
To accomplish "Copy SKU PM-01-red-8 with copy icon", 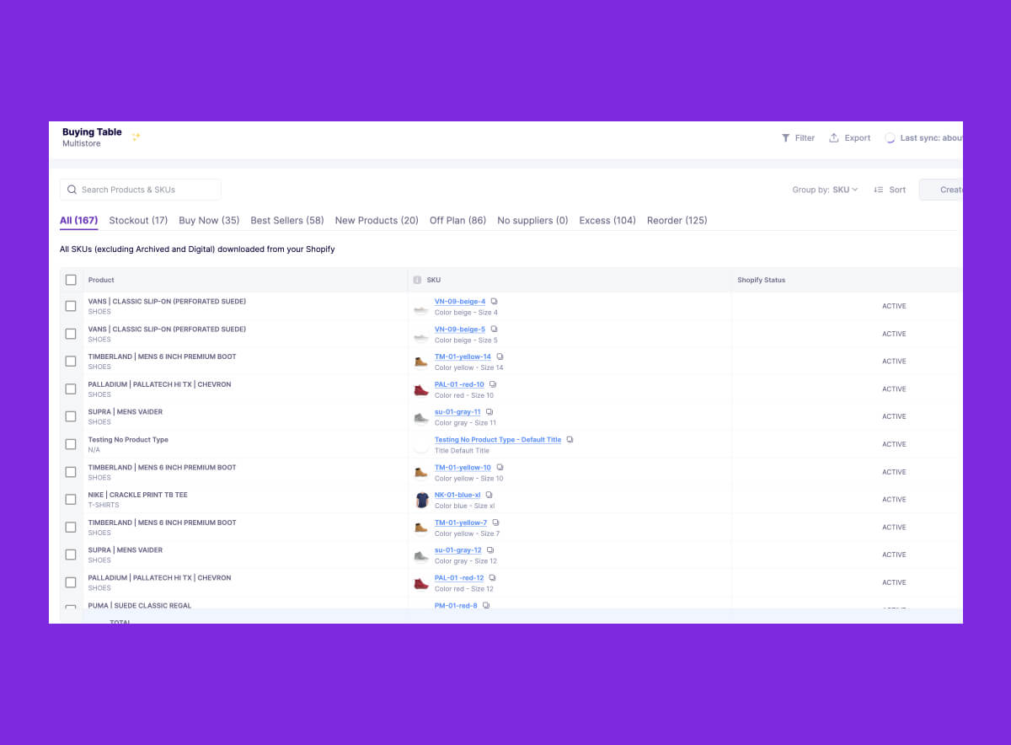I will click(x=486, y=605).
